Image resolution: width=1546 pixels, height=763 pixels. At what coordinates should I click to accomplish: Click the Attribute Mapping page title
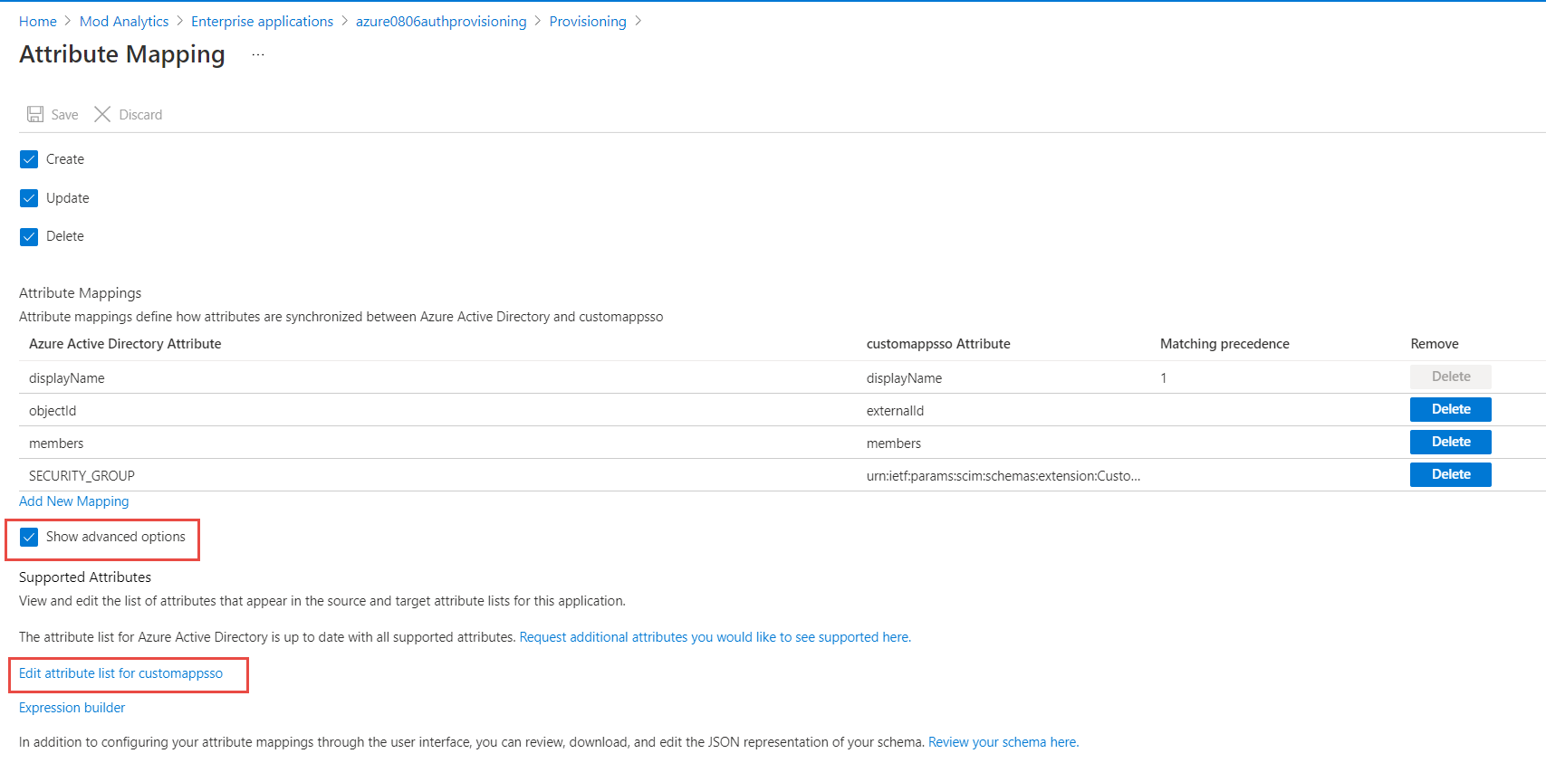[x=122, y=54]
